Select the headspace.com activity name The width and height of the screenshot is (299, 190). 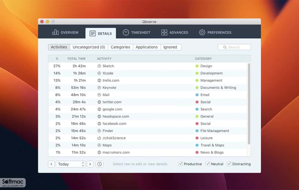click(x=116, y=116)
